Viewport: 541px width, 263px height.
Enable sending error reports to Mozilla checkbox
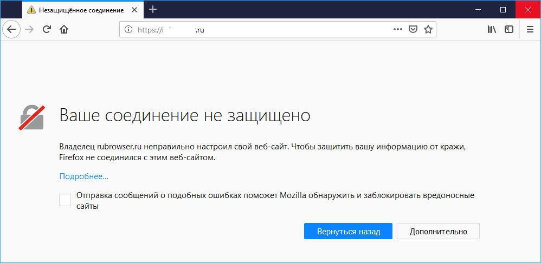[x=65, y=200]
